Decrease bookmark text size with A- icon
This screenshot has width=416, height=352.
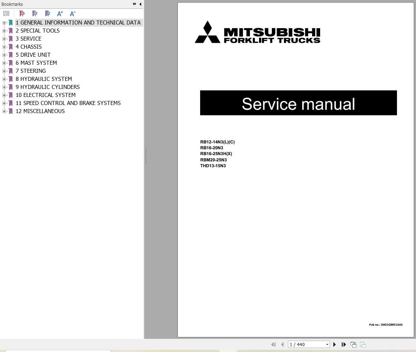(72, 14)
